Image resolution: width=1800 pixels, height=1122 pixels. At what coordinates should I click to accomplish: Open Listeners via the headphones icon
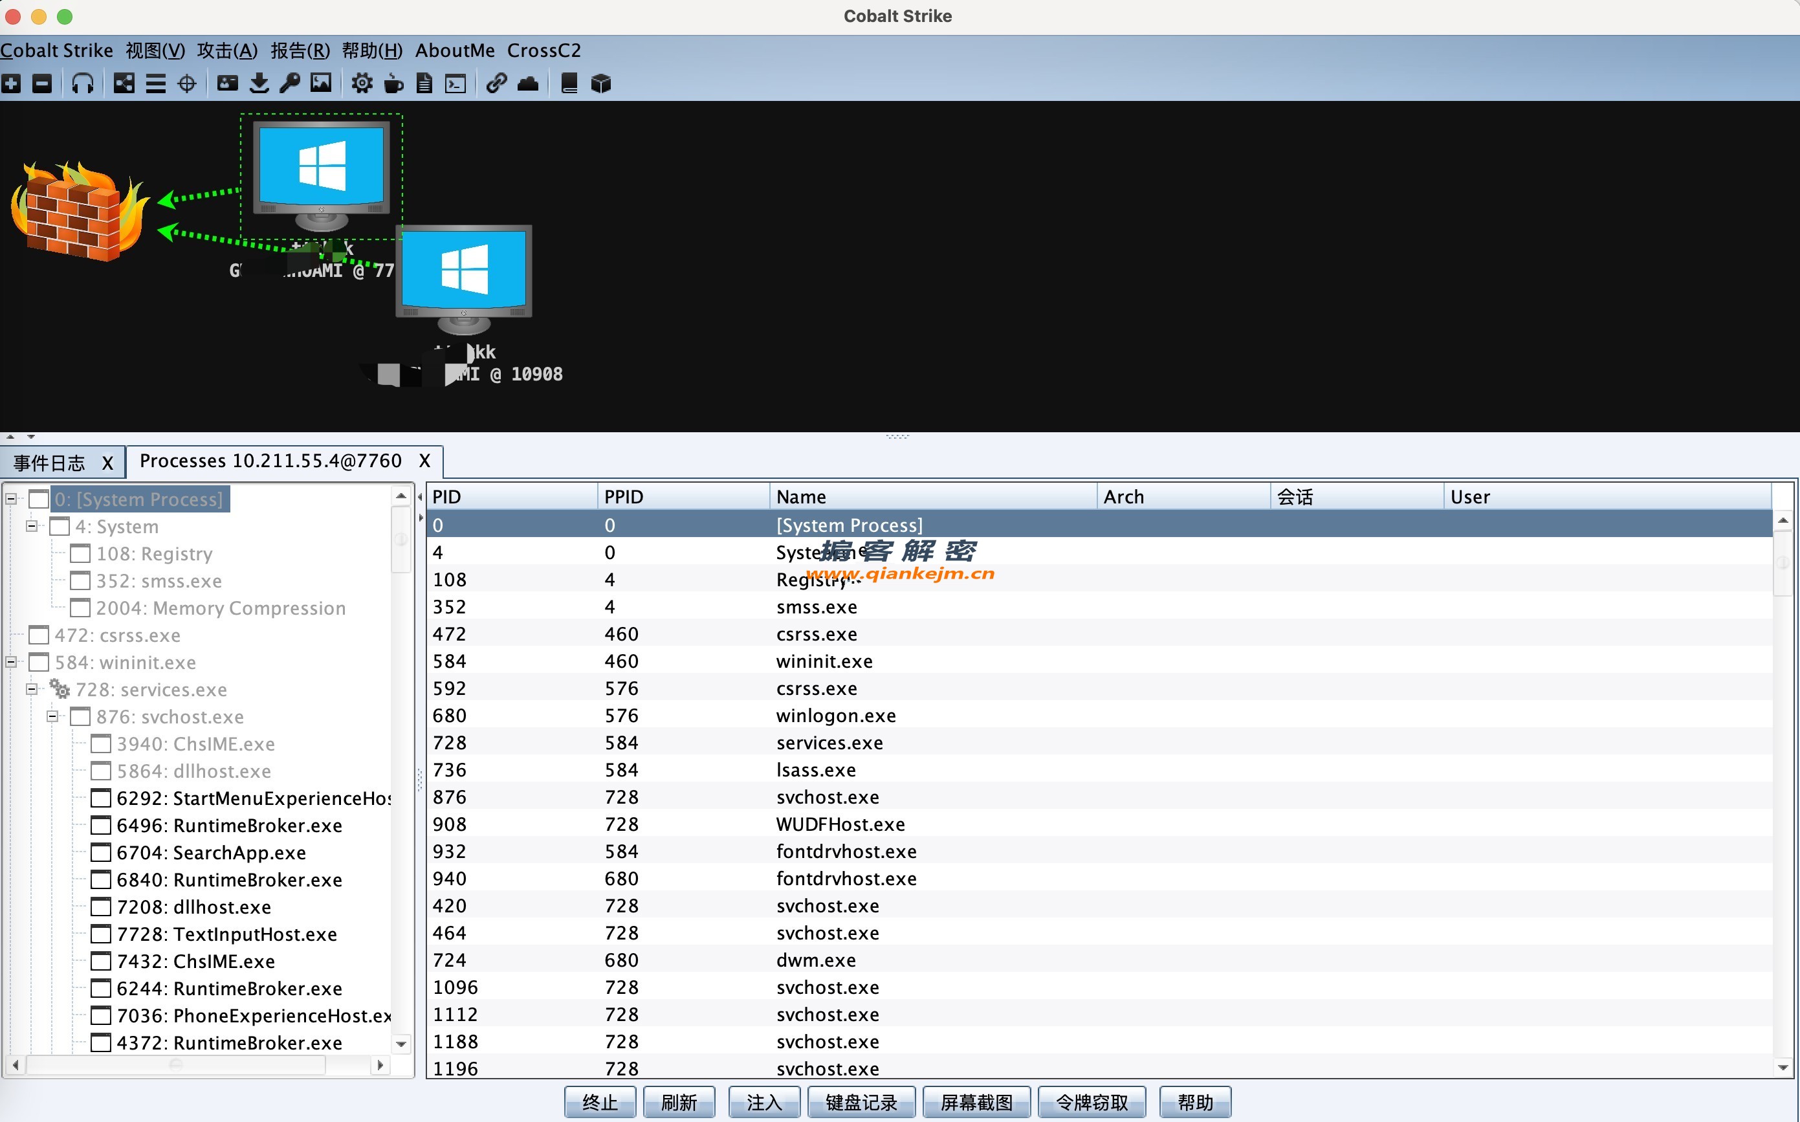pyautogui.click(x=82, y=83)
